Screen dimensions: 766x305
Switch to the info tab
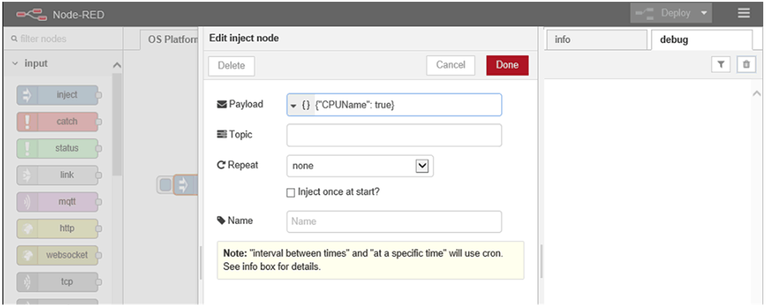tap(596, 40)
